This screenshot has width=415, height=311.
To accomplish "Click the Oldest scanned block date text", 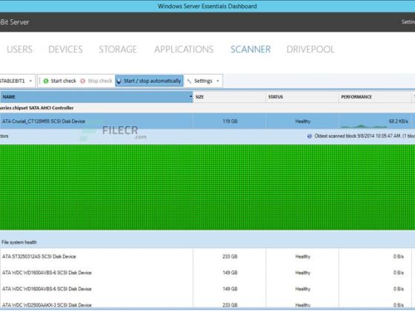I will (x=365, y=136).
